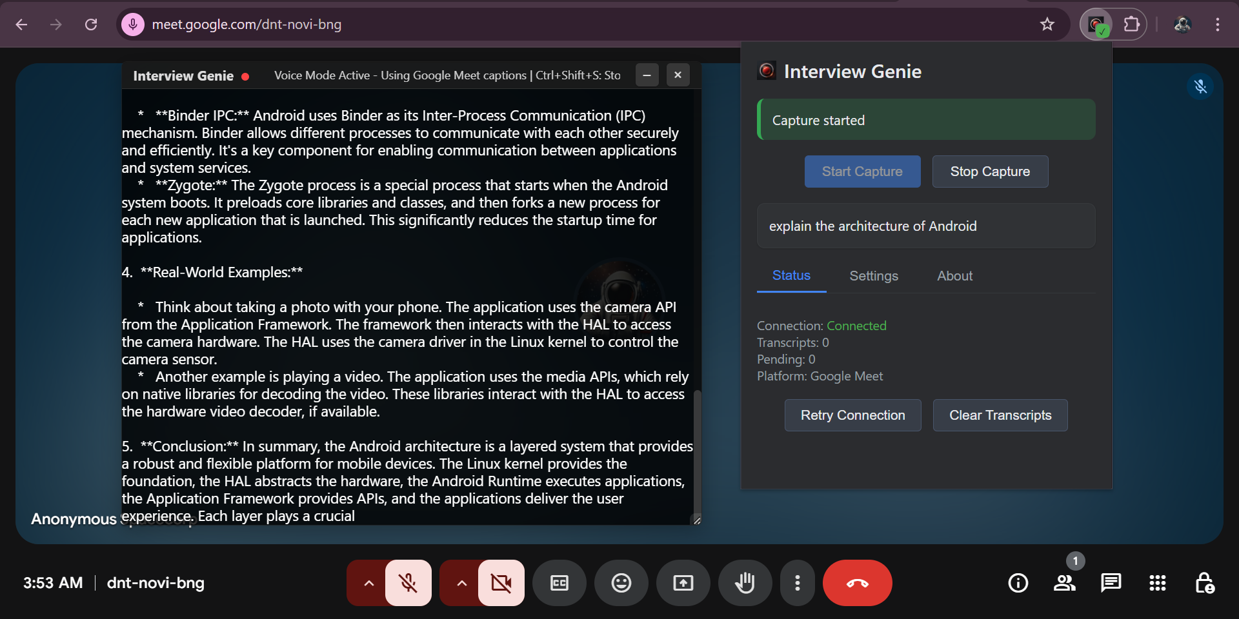Click the resize handle at the overlay corner
Screen dimensions: 1239x619
click(697, 520)
